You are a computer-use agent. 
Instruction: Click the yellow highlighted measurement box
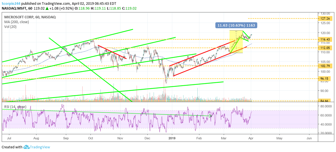(x=236, y=41)
